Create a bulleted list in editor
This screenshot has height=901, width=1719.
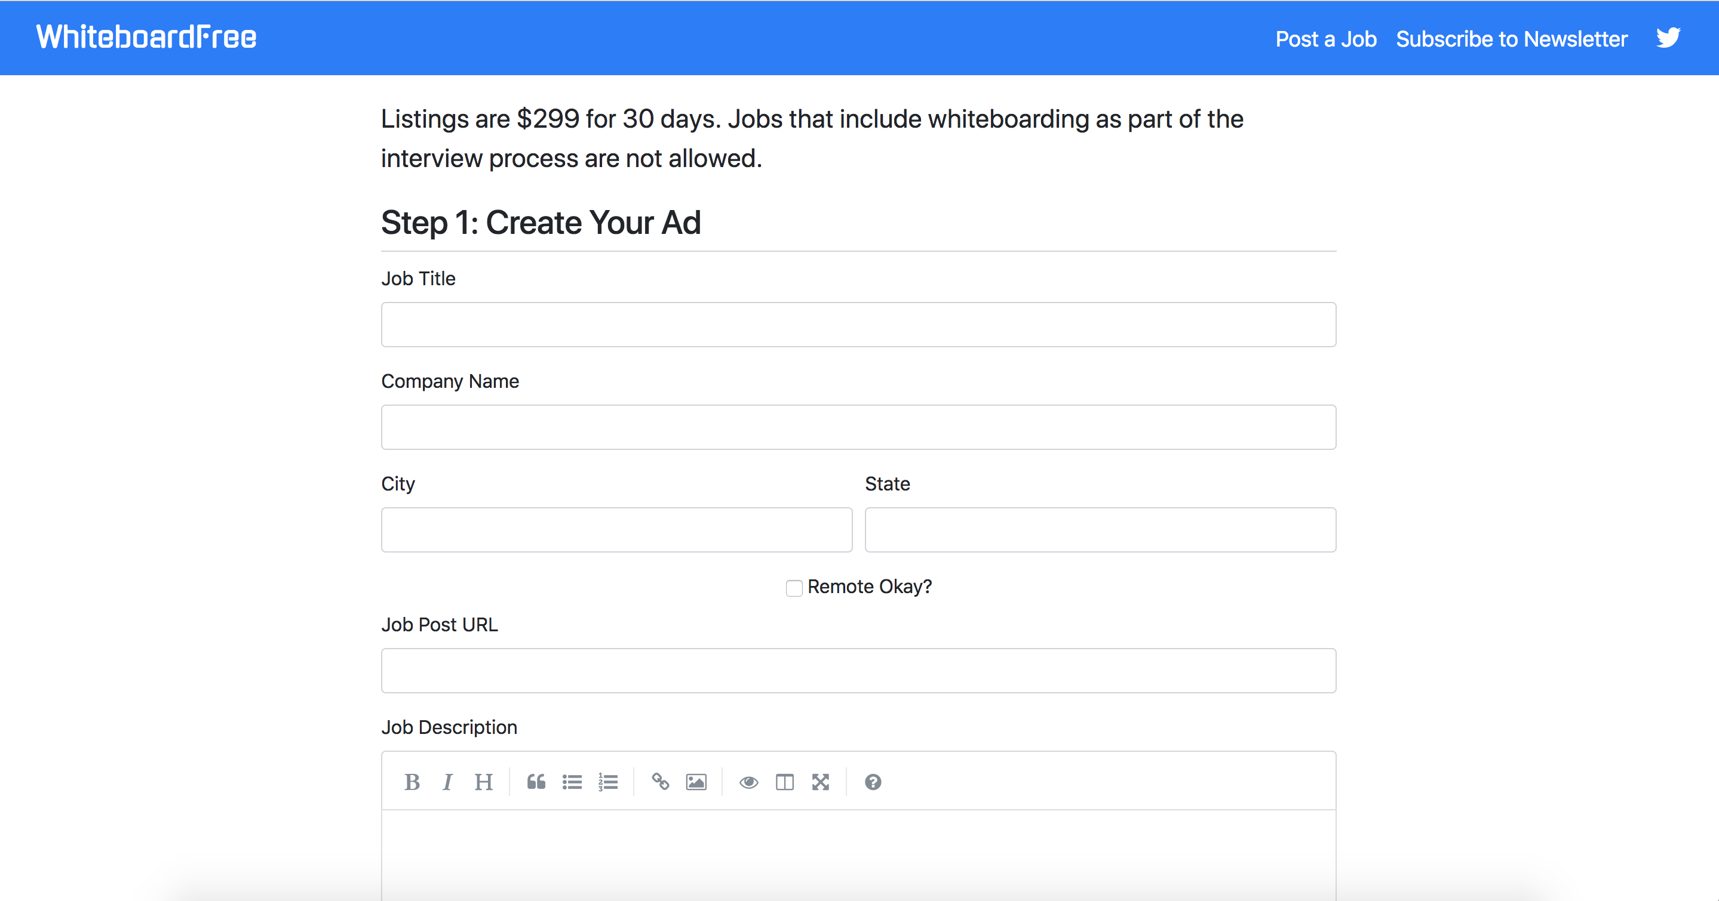572,782
